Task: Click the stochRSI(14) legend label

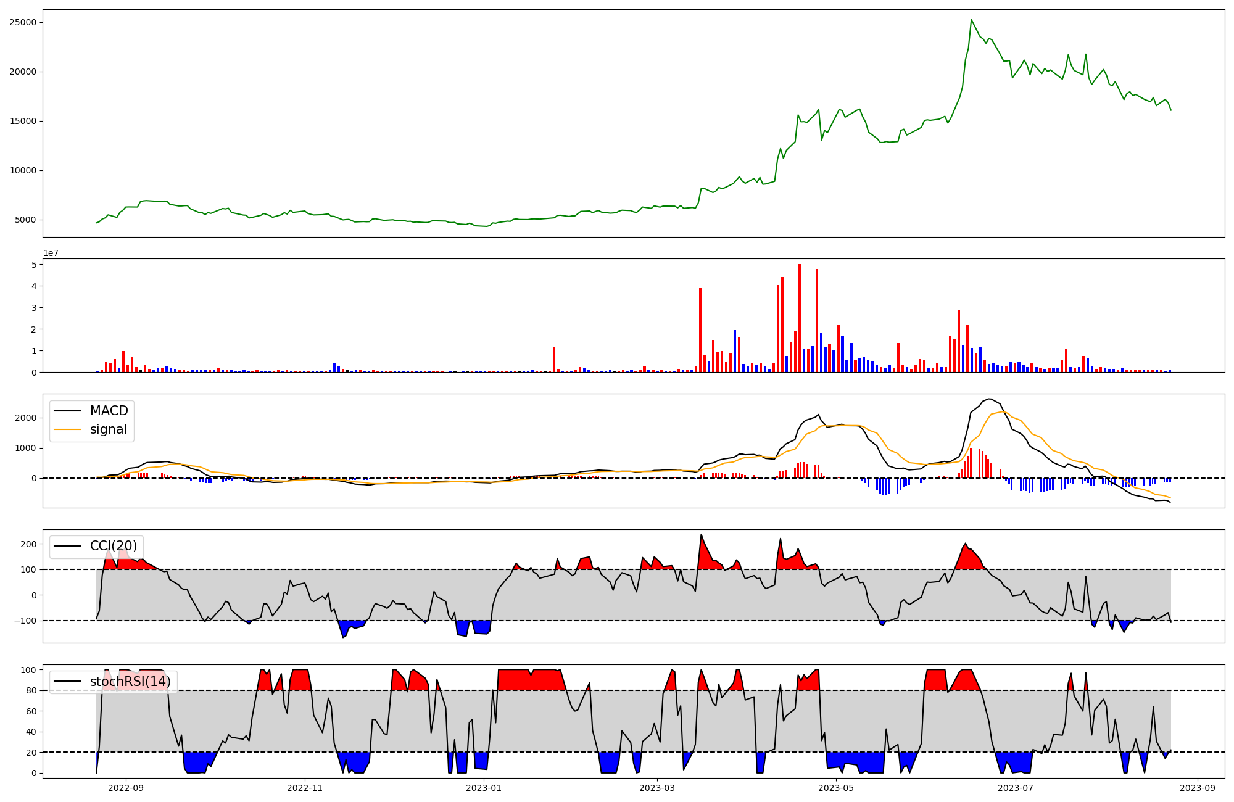Action: click(130, 682)
